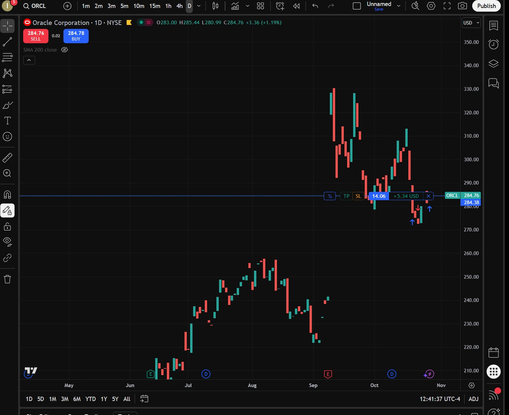Switch to the 1h timeframe

coord(168,6)
